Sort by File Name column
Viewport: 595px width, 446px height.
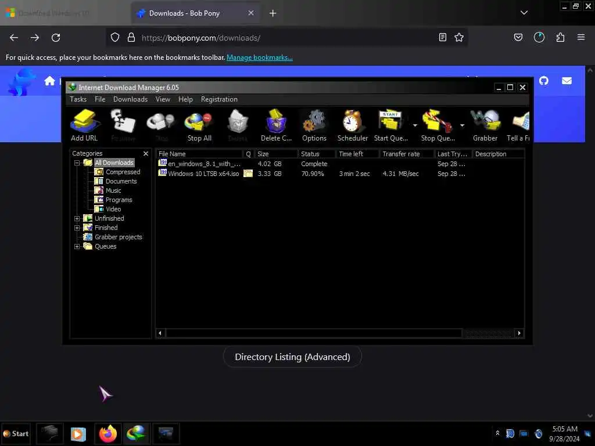point(199,153)
